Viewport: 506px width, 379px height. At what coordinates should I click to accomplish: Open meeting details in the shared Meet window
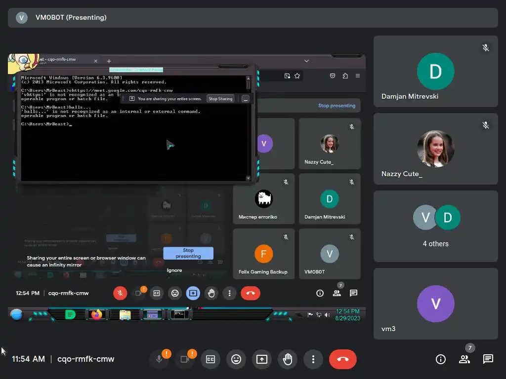point(320,293)
